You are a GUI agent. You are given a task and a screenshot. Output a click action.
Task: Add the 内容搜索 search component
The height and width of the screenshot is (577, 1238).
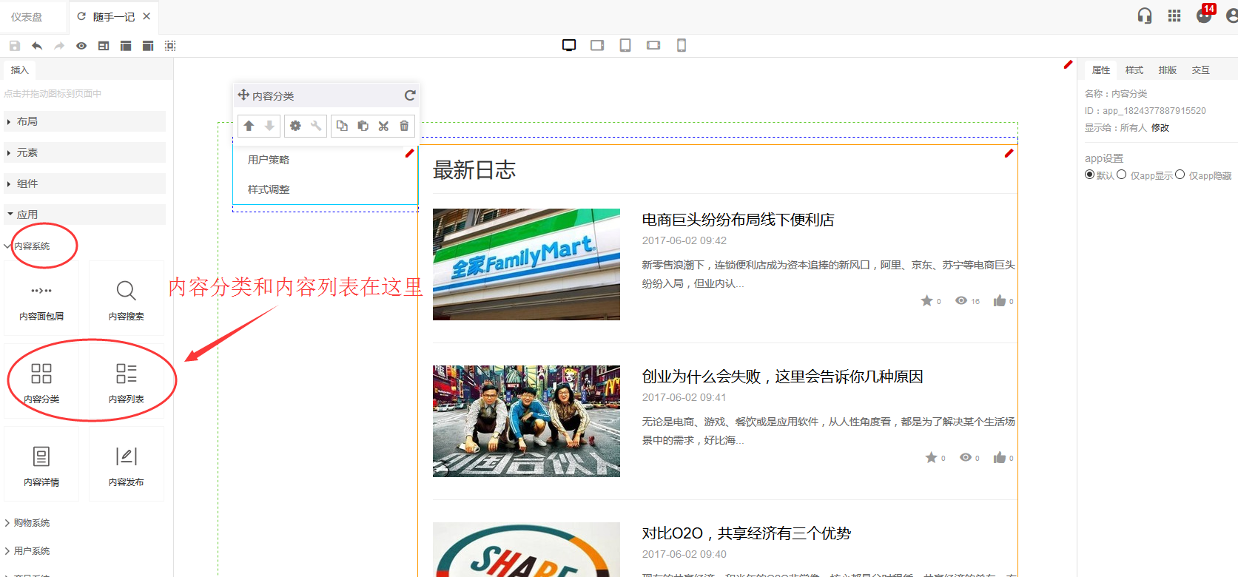point(126,299)
